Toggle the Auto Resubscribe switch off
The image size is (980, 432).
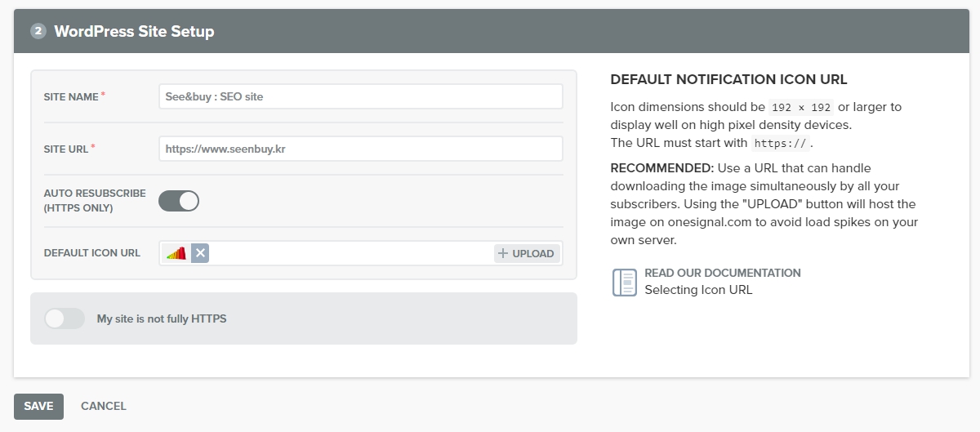[179, 201]
